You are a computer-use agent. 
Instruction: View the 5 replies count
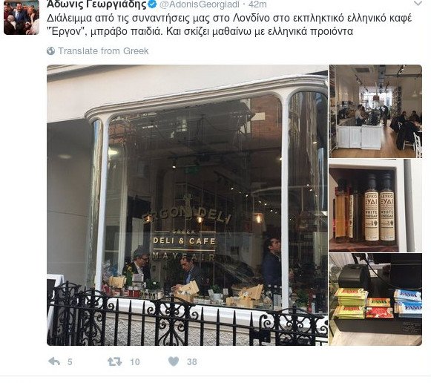(x=70, y=361)
